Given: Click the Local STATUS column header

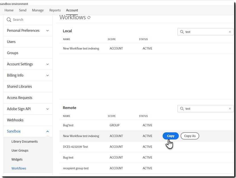Looking at the screenshot, I should 143,39.
